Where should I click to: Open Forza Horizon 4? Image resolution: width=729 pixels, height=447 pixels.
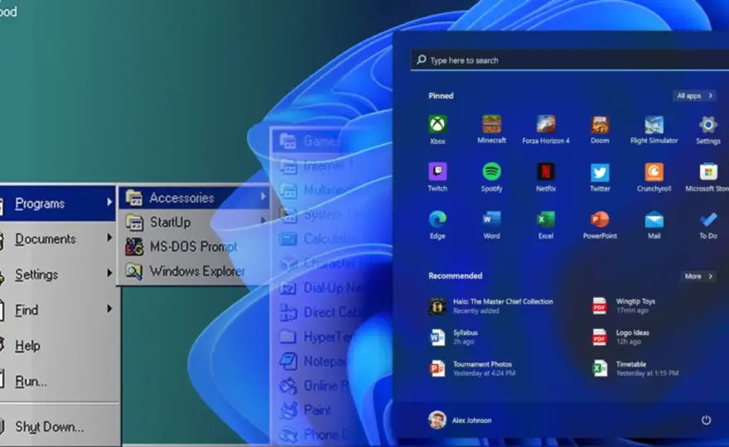[546, 130]
